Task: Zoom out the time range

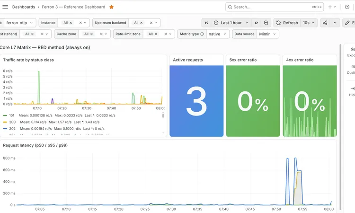Action: pos(266,23)
